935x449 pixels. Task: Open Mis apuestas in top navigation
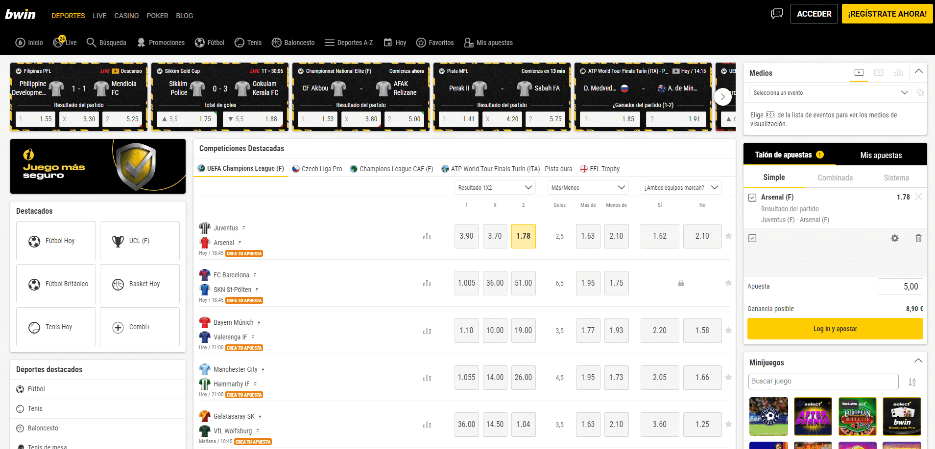pos(488,43)
